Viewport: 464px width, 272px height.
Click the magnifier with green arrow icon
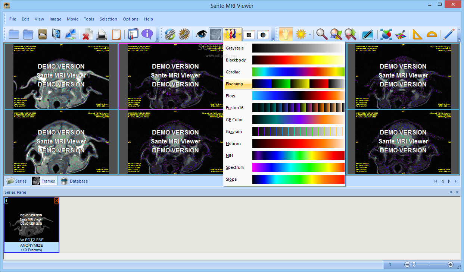(350, 34)
